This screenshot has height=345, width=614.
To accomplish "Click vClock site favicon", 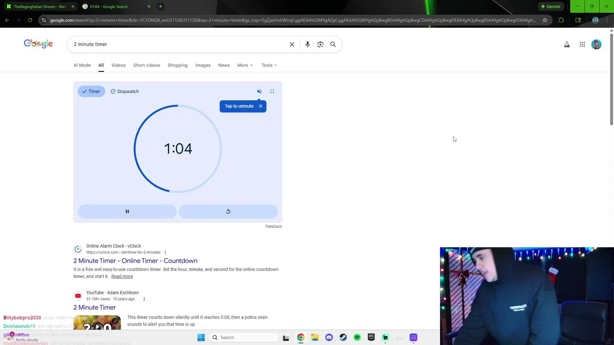I will 78,249.
